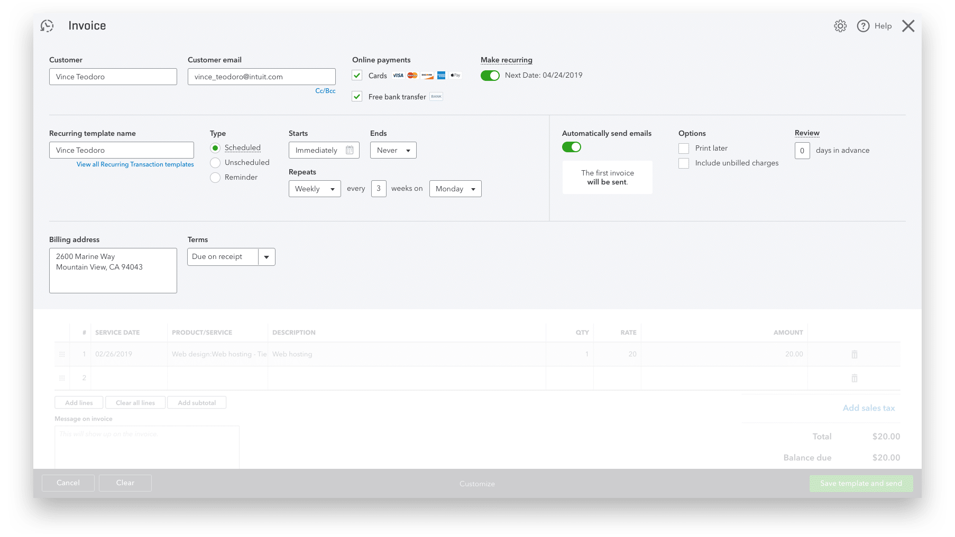Click the Discover card logo
This screenshot has height=537, width=955.
[x=427, y=76]
